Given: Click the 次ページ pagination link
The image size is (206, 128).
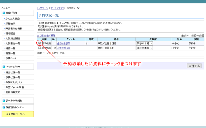Looking at the screenshot, I should coord(59,53).
